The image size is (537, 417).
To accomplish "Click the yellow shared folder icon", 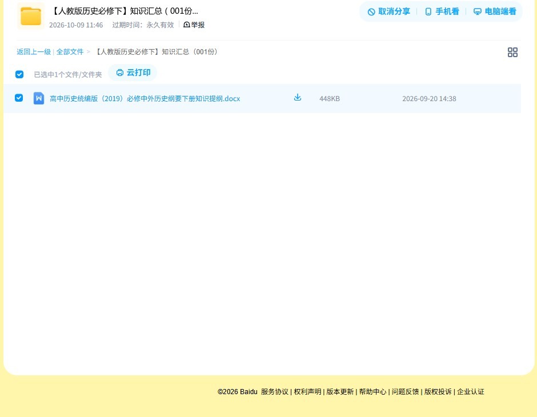I will [x=31, y=16].
